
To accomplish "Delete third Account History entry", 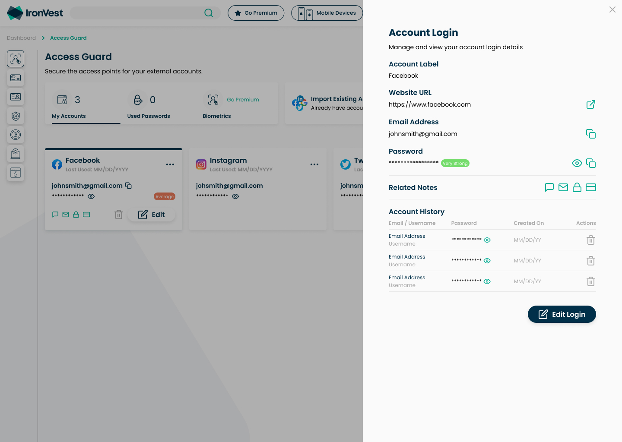I will 591,281.
